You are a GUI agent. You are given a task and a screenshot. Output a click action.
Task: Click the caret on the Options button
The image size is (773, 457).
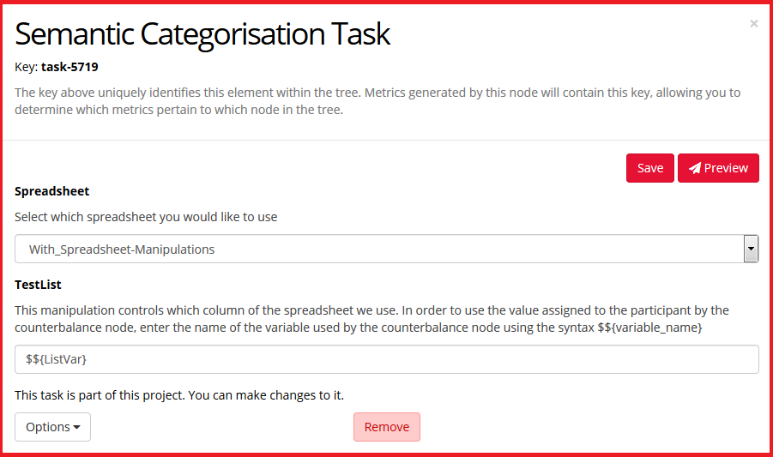tap(76, 428)
